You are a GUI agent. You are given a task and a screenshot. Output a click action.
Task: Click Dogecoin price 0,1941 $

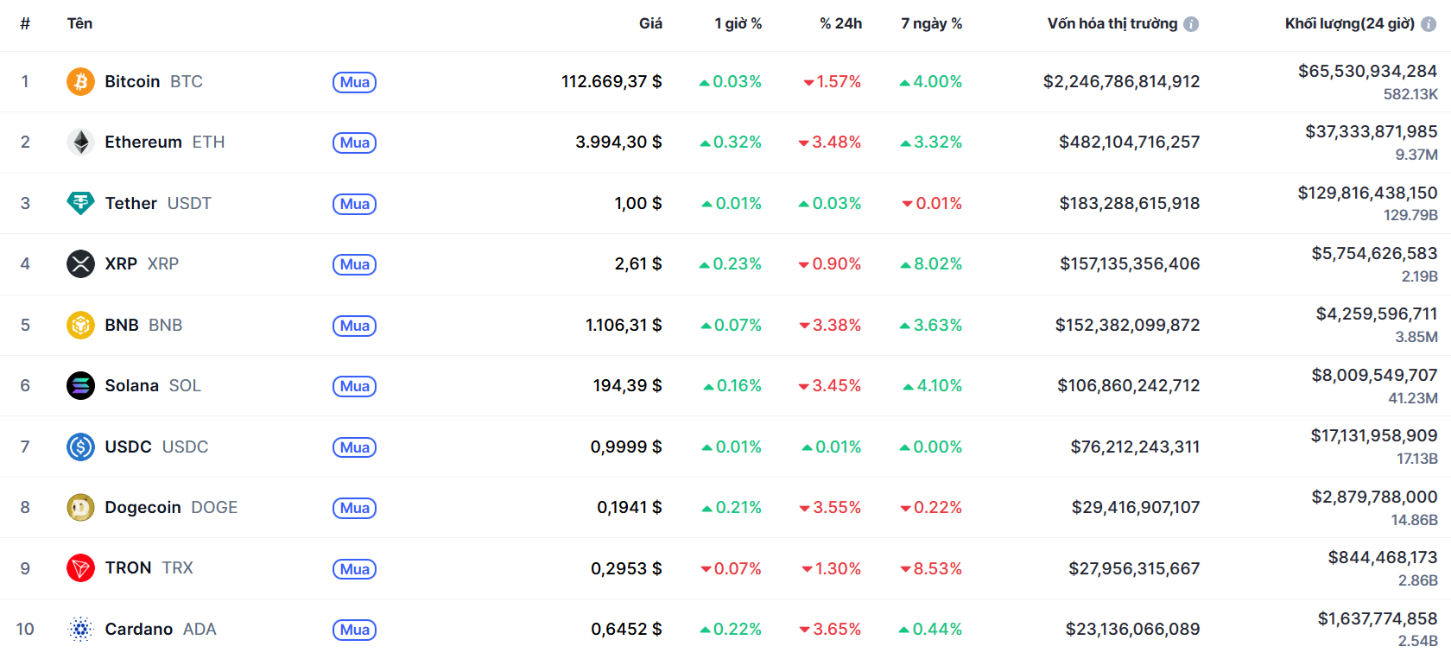tap(630, 507)
